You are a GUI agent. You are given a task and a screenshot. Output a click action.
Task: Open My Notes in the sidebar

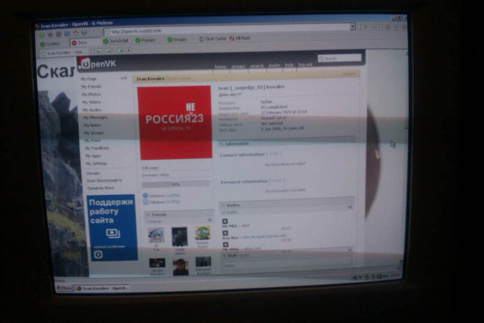pyautogui.click(x=92, y=125)
